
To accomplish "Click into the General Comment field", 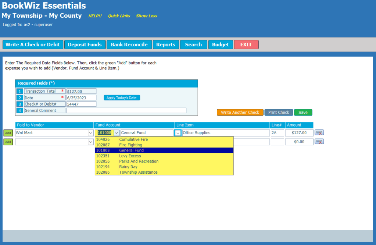I will [x=126, y=111].
